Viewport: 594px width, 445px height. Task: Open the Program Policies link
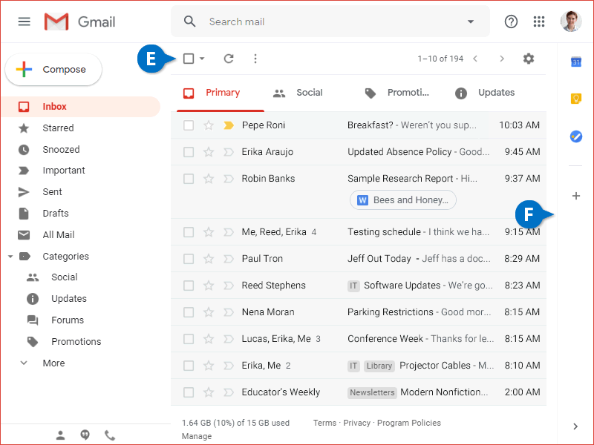409,423
